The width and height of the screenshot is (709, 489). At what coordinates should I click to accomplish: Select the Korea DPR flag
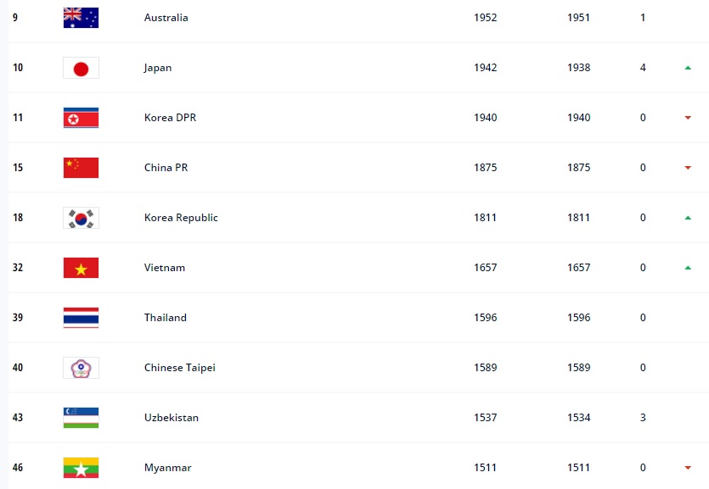[x=81, y=118]
